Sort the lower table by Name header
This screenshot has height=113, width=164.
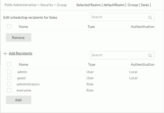click(23, 64)
